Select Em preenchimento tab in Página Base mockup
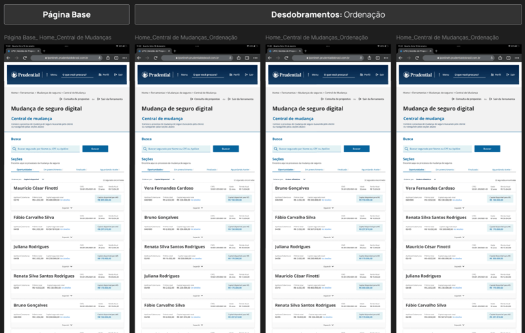Image resolution: width=525 pixels, height=333 pixels. [x=53, y=170]
